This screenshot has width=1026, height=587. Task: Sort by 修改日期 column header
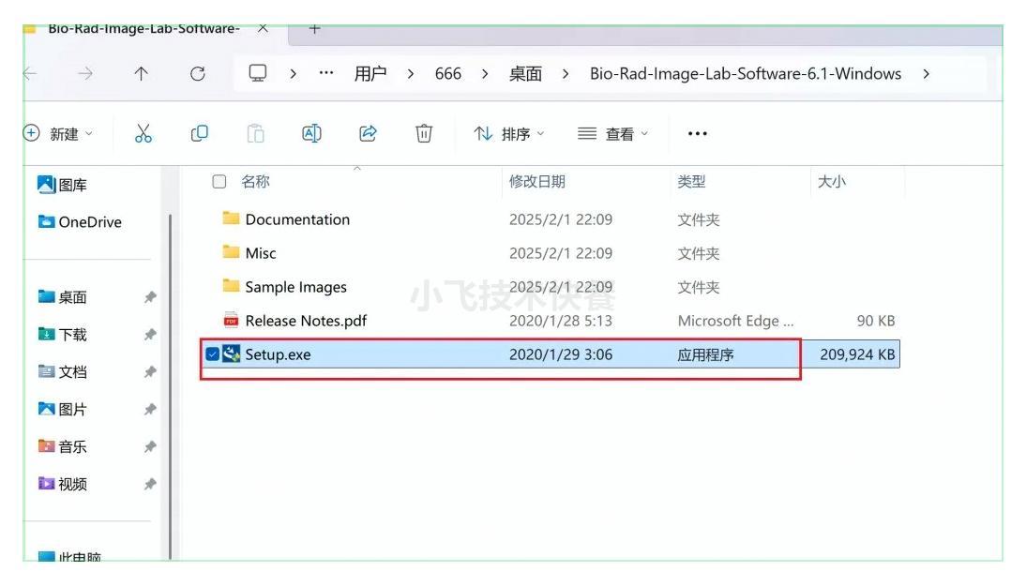tap(537, 181)
